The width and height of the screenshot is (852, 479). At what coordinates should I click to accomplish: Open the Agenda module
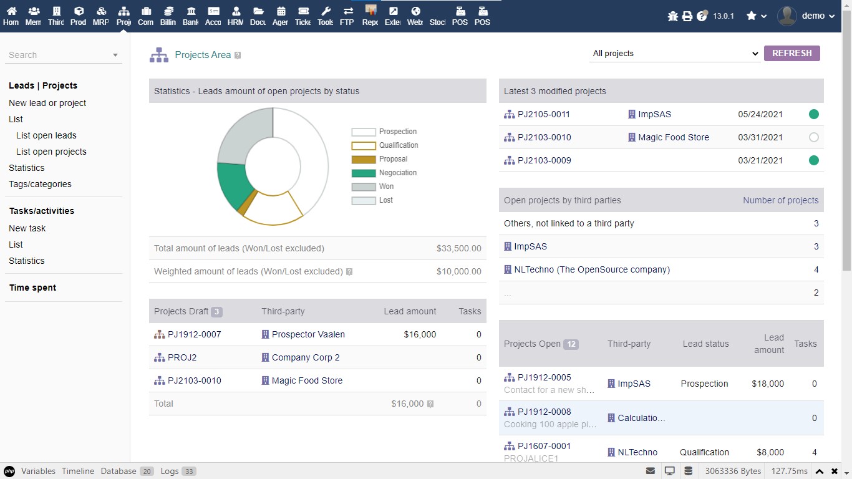coord(280,16)
